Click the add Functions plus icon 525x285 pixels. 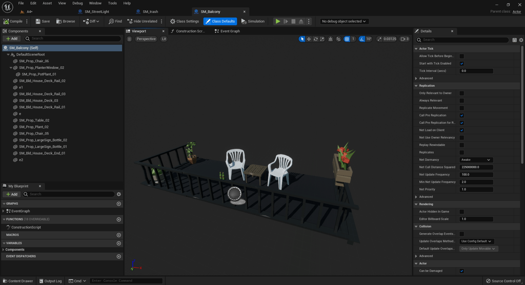point(119,219)
